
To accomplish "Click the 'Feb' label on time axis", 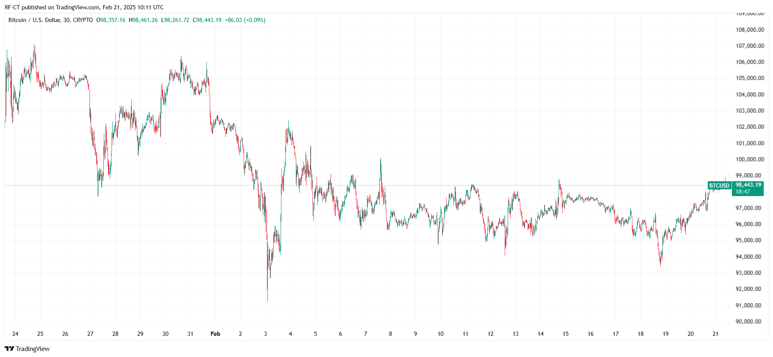I will (215, 334).
